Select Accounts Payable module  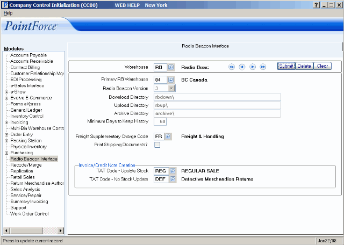tap(28, 55)
